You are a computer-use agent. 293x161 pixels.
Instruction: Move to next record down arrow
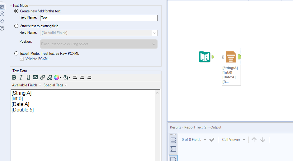[263, 140]
